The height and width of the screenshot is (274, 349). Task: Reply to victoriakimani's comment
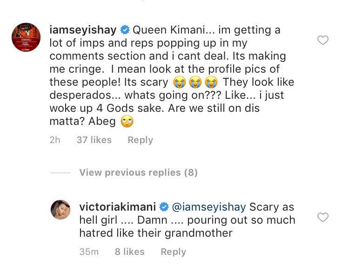tap(173, 252)
